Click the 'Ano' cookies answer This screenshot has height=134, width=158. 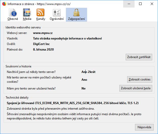[x=84, y=80]
